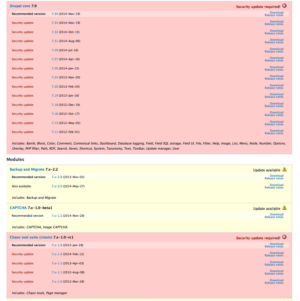View release notes for Backup and Migrate 7.x-3.0
300x301 pixels.
274,188
